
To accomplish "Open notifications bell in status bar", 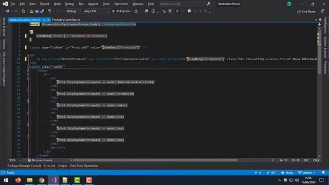I will [323, 173].
